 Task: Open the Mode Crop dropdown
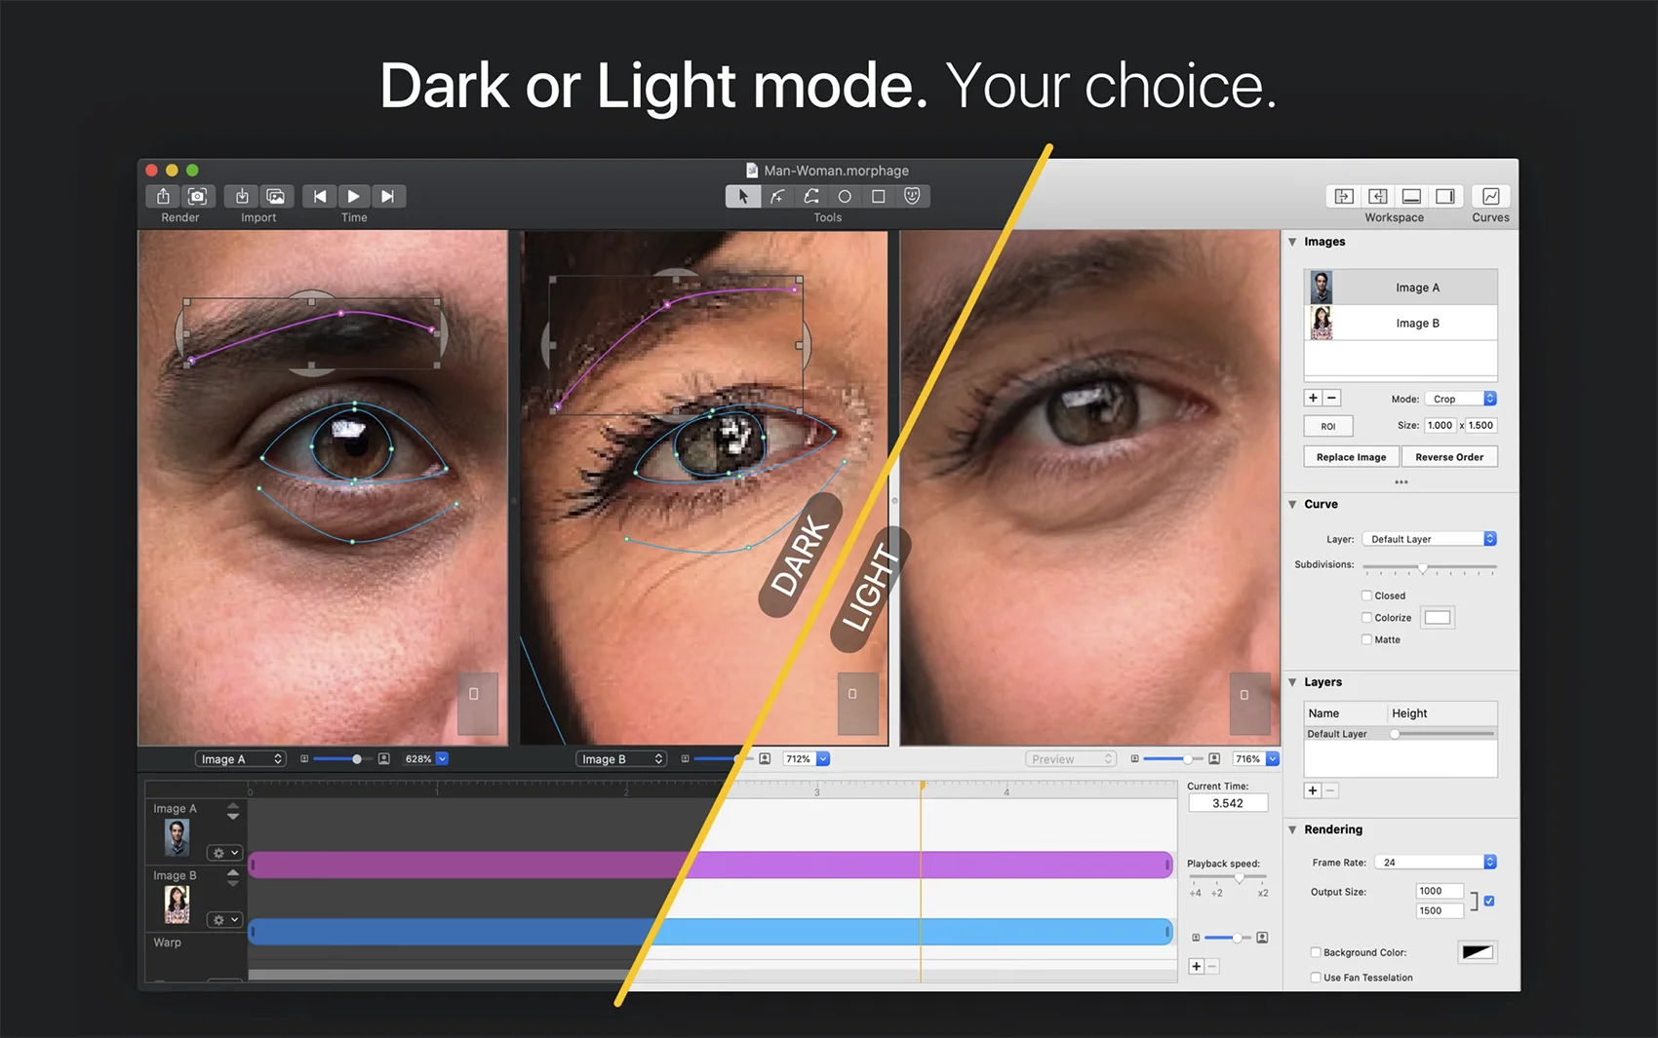1460,399
